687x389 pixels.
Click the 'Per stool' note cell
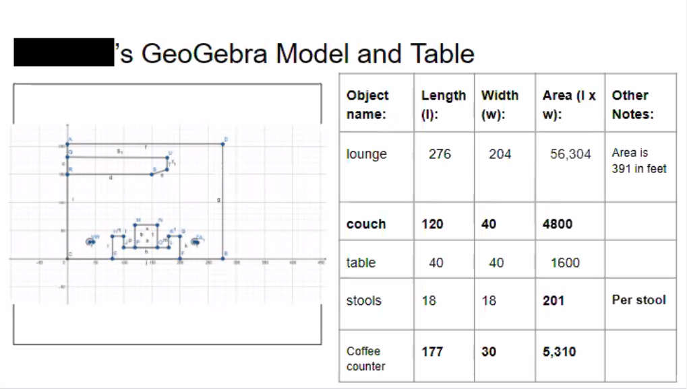(x=640, y=304)
